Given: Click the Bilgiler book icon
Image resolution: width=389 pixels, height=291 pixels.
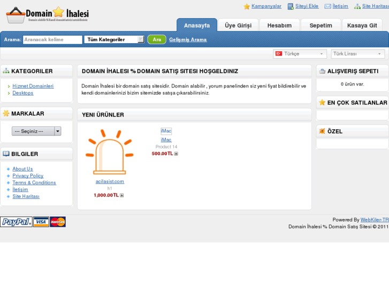Looking at the screenshot, I should (x=6, y=154).
